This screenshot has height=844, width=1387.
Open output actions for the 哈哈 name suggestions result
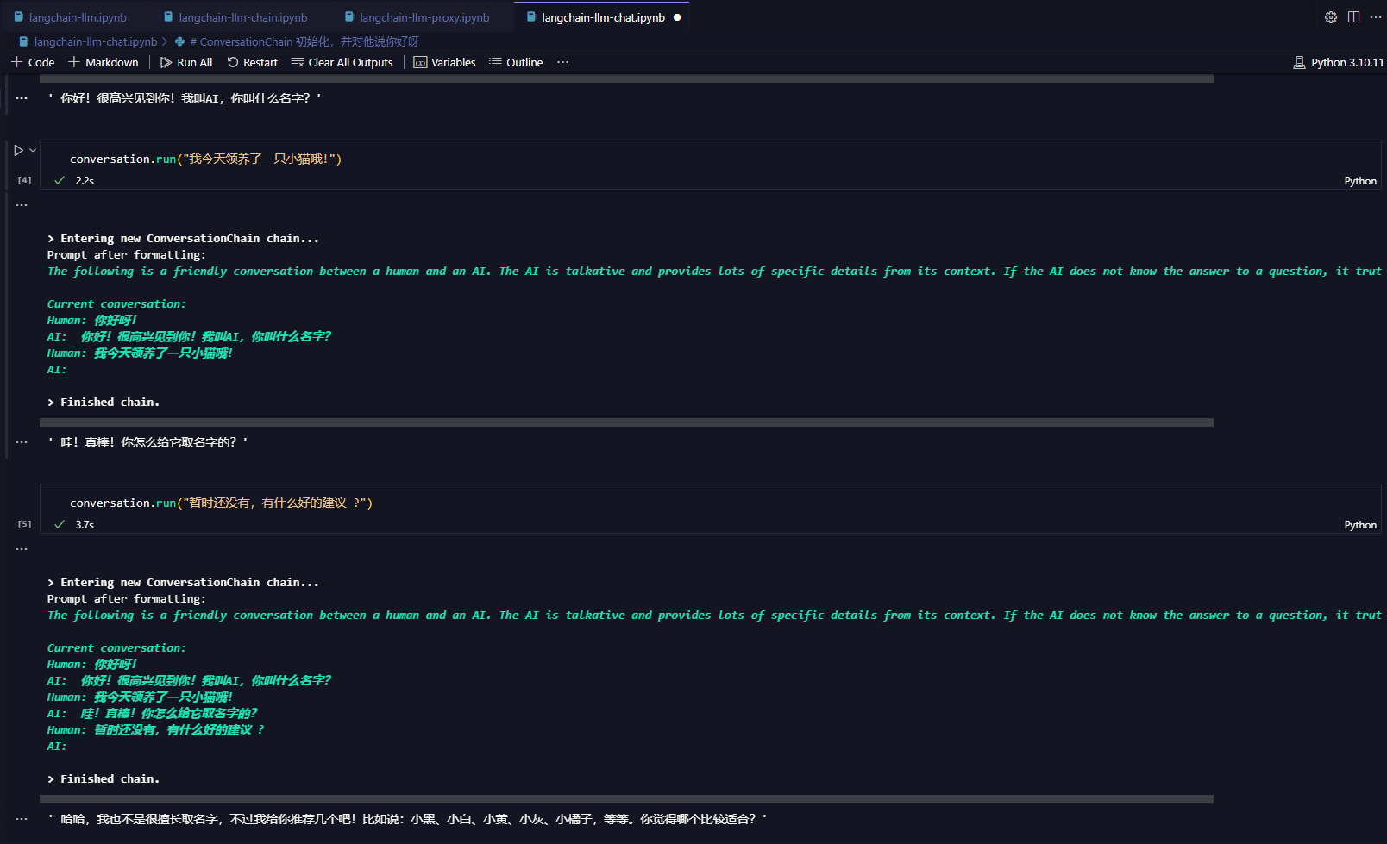(x=22, y=819)
